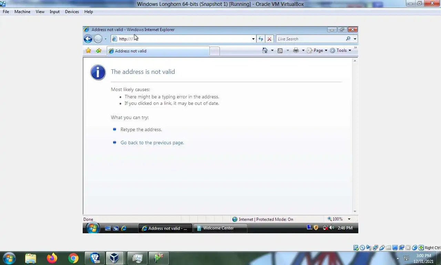
Task: Click the greyed-out IE Forward arrow button
Action: point(98,39)
